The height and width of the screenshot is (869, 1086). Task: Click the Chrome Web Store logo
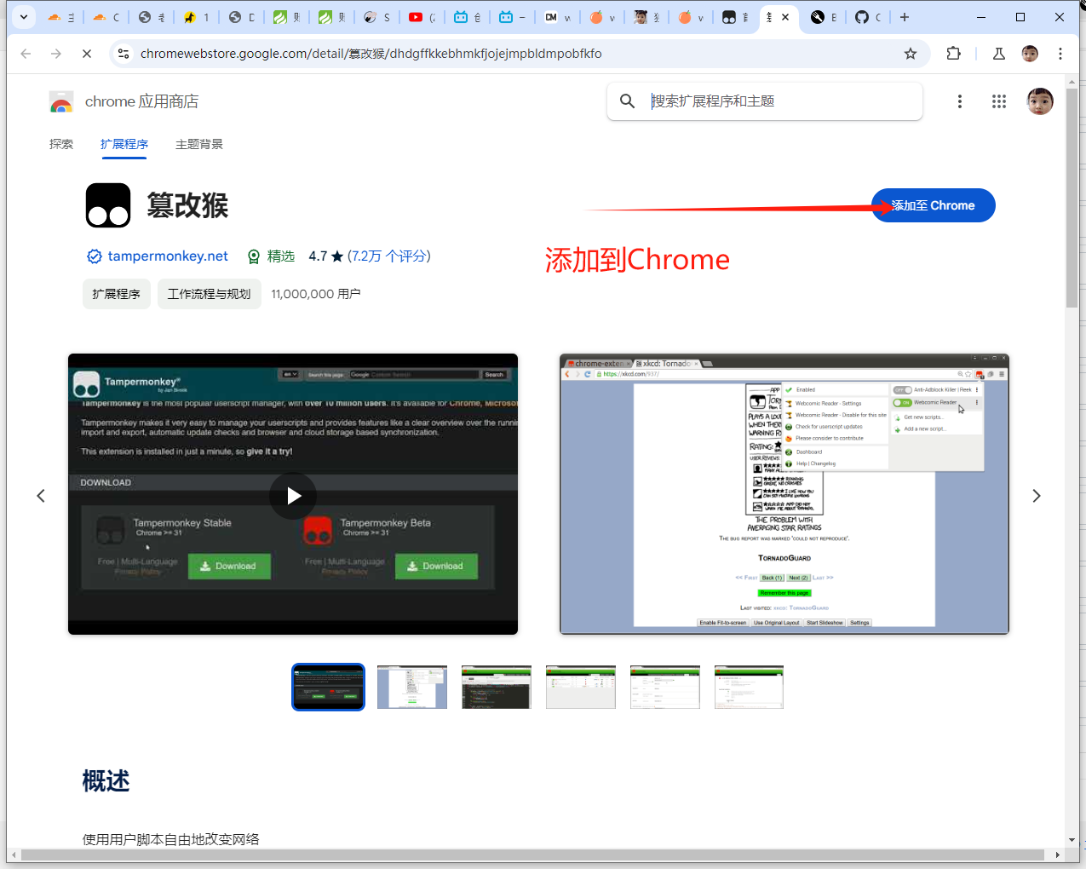[61, 102]
